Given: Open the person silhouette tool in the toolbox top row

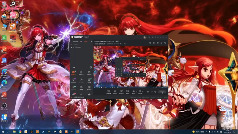Looking at the screenshot, I should [81, 73].
